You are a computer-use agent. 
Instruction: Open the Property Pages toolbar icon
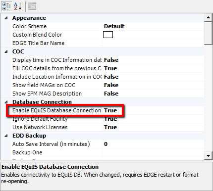[32, 6]
